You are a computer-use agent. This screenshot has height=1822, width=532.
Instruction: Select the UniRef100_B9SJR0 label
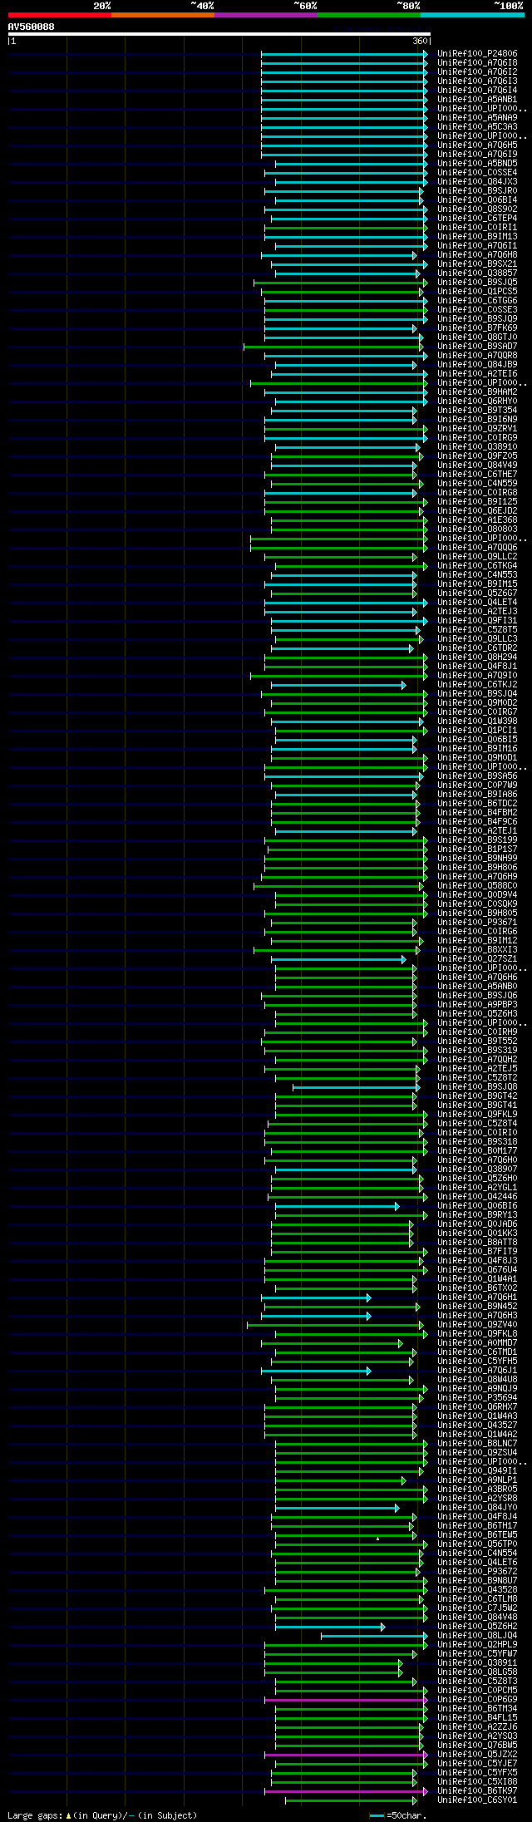point(477,191)
